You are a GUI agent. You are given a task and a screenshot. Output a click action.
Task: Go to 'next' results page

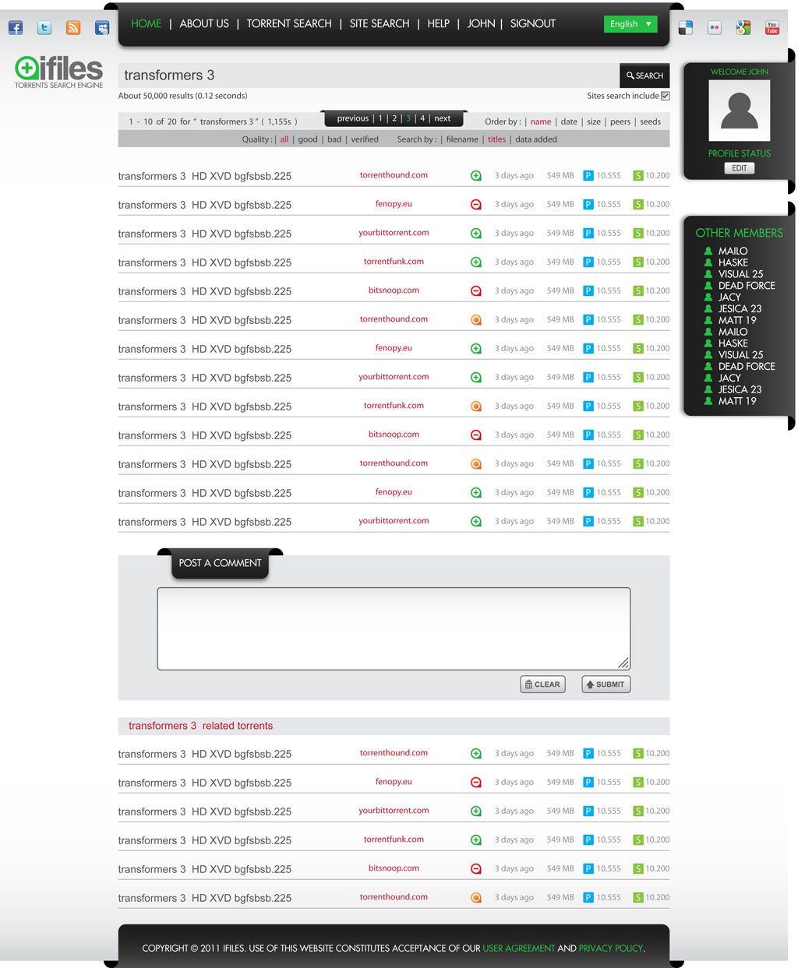click(x=443, y=118)
